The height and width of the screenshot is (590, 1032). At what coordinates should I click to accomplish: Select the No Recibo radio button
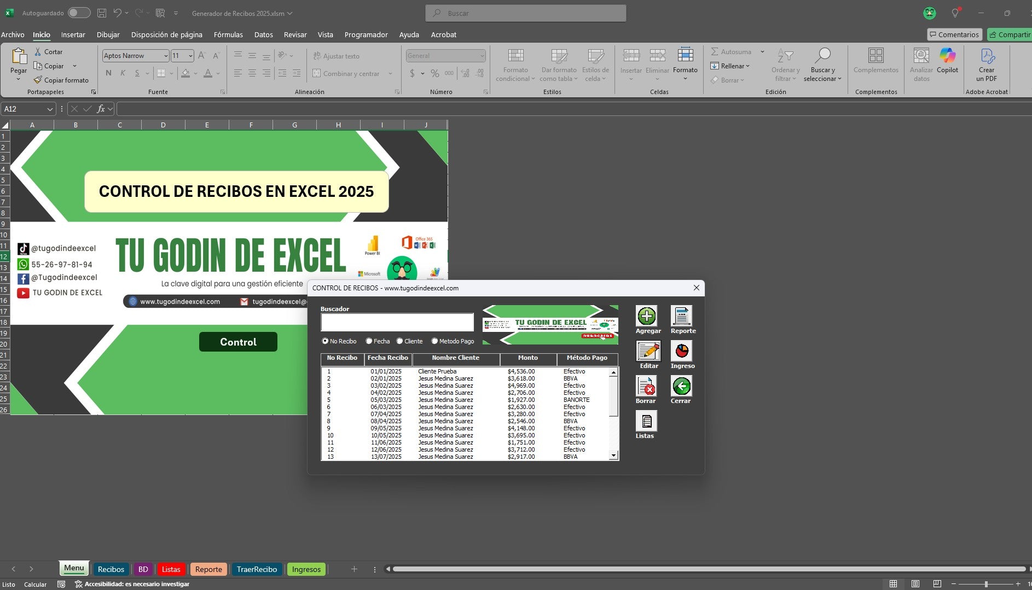325,341
